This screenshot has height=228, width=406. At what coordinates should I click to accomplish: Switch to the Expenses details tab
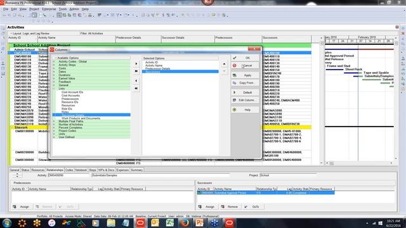coord(122,170)
